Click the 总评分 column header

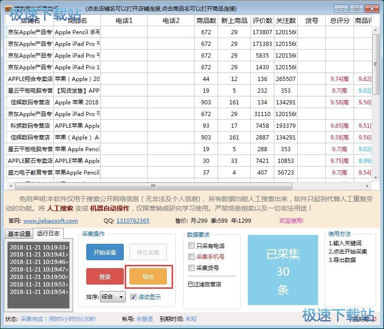click(339, 21)
